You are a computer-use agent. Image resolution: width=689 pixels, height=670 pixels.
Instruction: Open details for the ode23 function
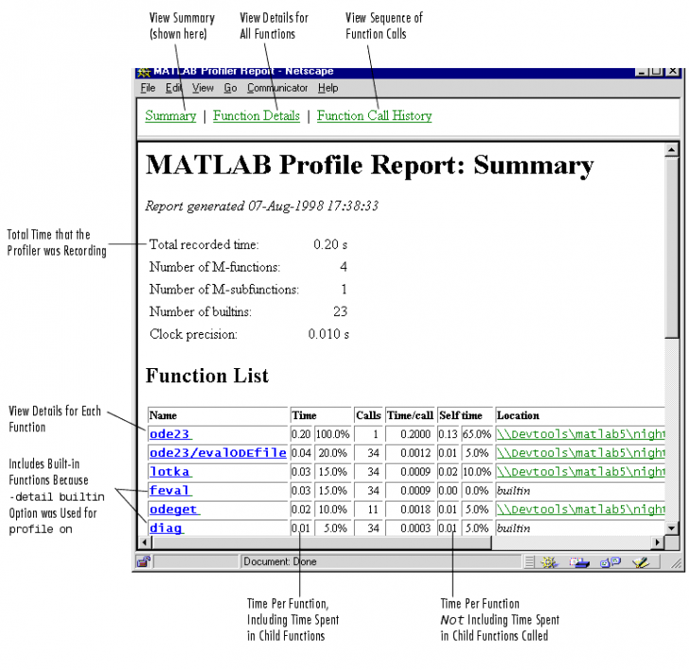(x=168, y=434)
